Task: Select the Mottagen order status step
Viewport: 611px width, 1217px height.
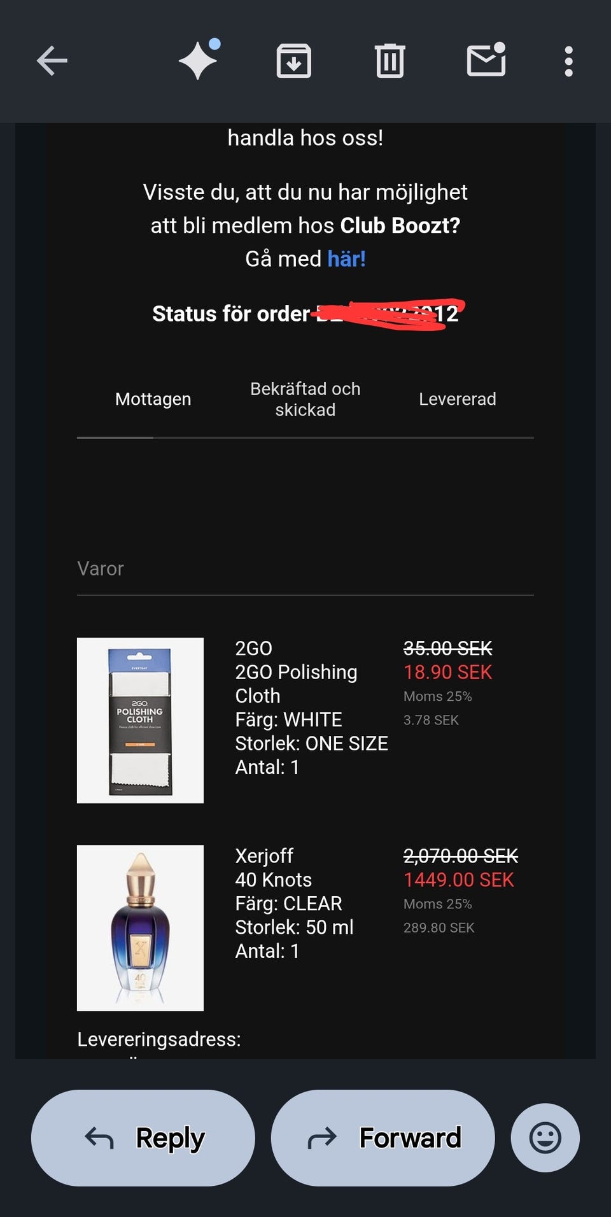Action: pyautogui.click(x=153, y=399)
